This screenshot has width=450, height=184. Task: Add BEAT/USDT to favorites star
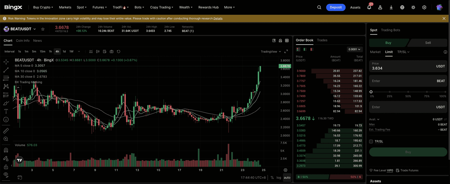tap(43, 29)
